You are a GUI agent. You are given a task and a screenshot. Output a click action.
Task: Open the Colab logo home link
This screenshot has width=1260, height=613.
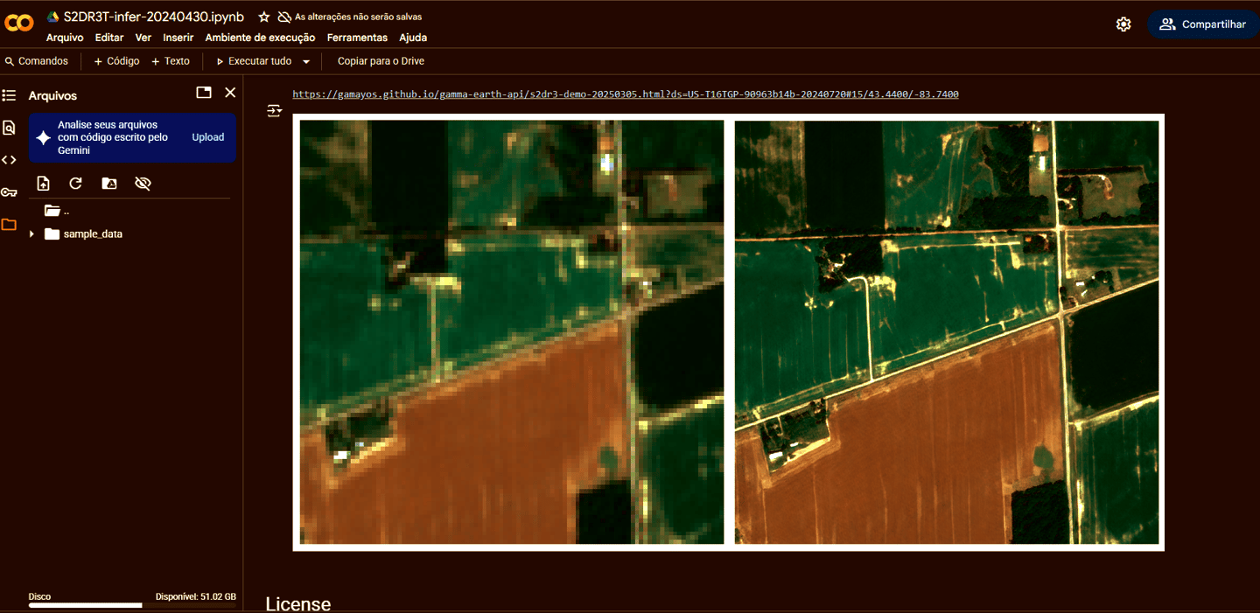19,24
